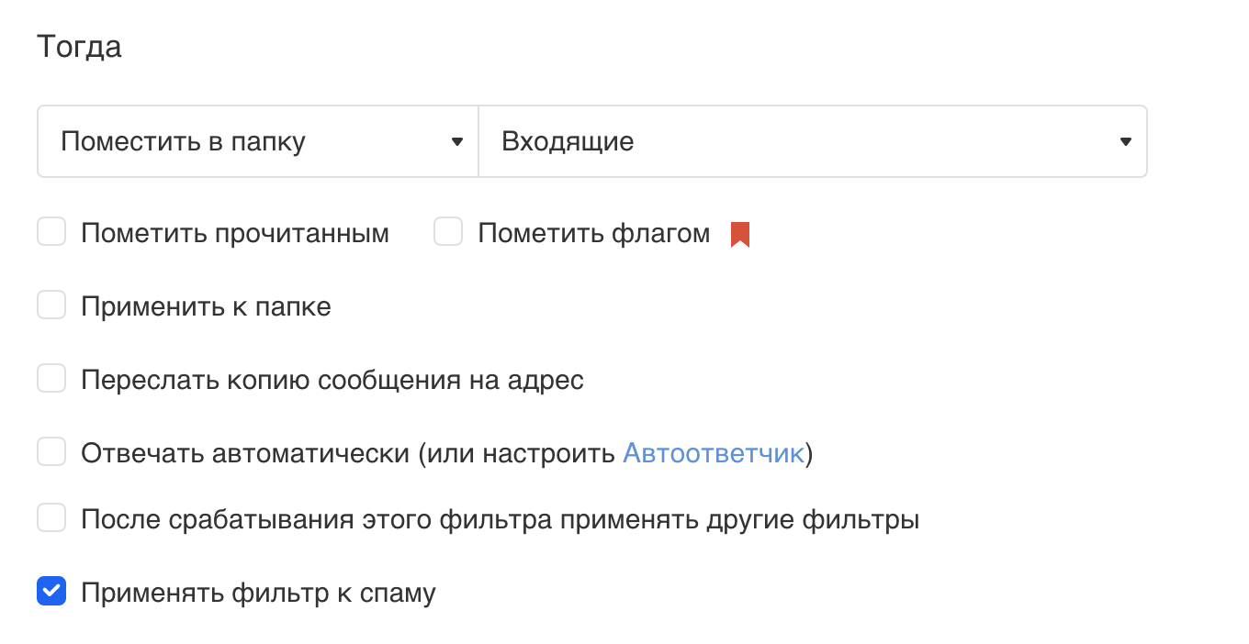Tick the 'Пометить флагом' checkbox
1249x644 pixels.
tap(448, 232)
